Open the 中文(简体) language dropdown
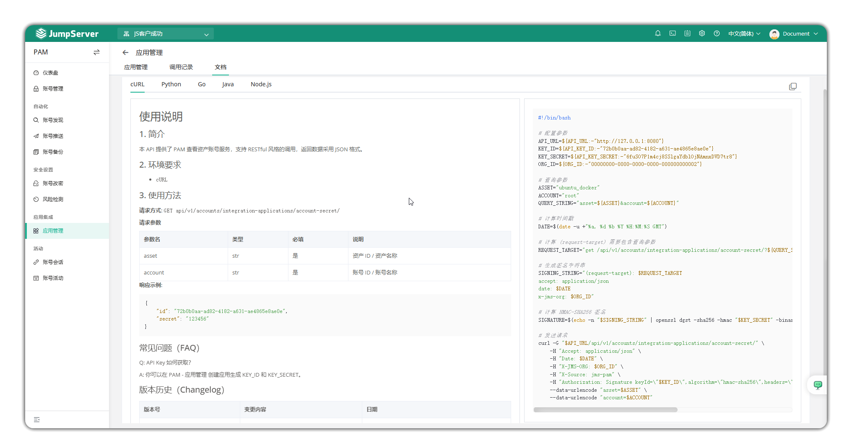 tap(744, 34)
